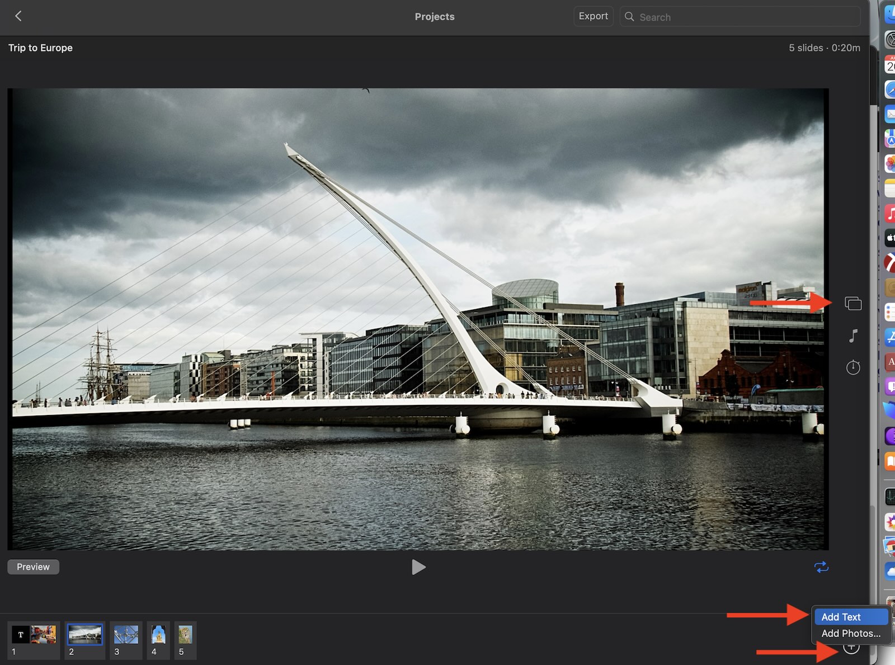
Task: Select slide 3 Atomium thumbnail
Action: pyautogui.click(x=126, y=635)
